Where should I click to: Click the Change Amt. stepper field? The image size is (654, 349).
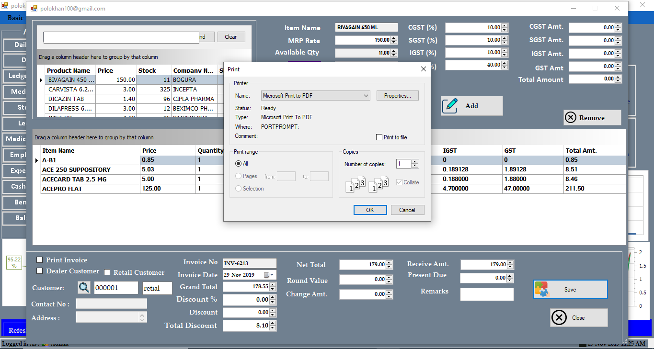click(366, 294)
